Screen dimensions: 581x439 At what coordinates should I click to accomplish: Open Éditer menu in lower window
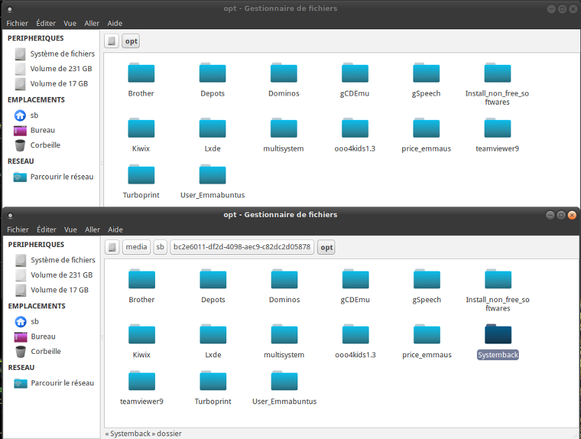(47, 230)
